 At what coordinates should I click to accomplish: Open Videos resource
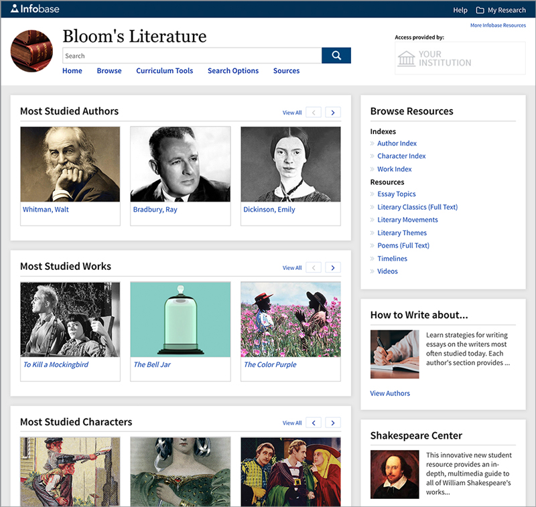(x=387, y=271)
